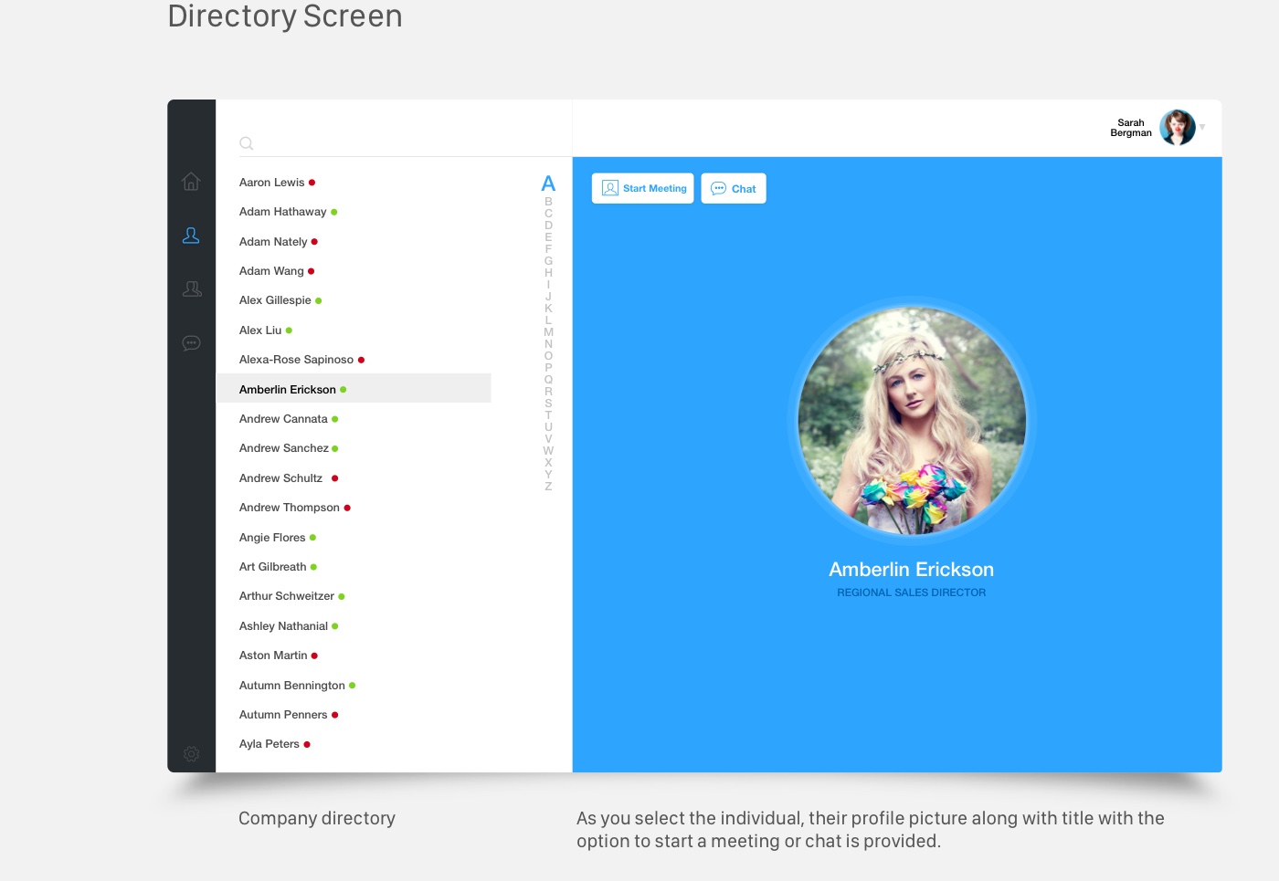This screenshot has width=1279, height=881.
Task: Open Ayla Peters' profile entry
Action: [x=270, y=744]
